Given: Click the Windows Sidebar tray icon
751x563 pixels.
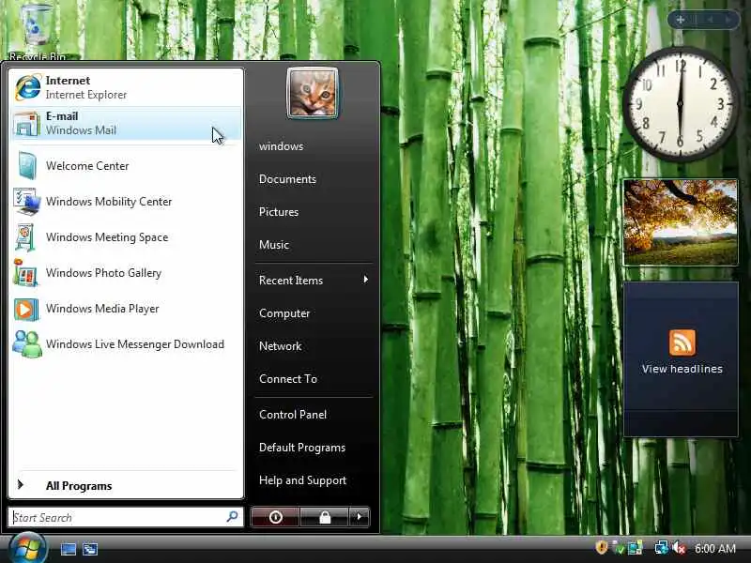Looking at the screenshot, I should pyautogui.click(x=636, y=547).
